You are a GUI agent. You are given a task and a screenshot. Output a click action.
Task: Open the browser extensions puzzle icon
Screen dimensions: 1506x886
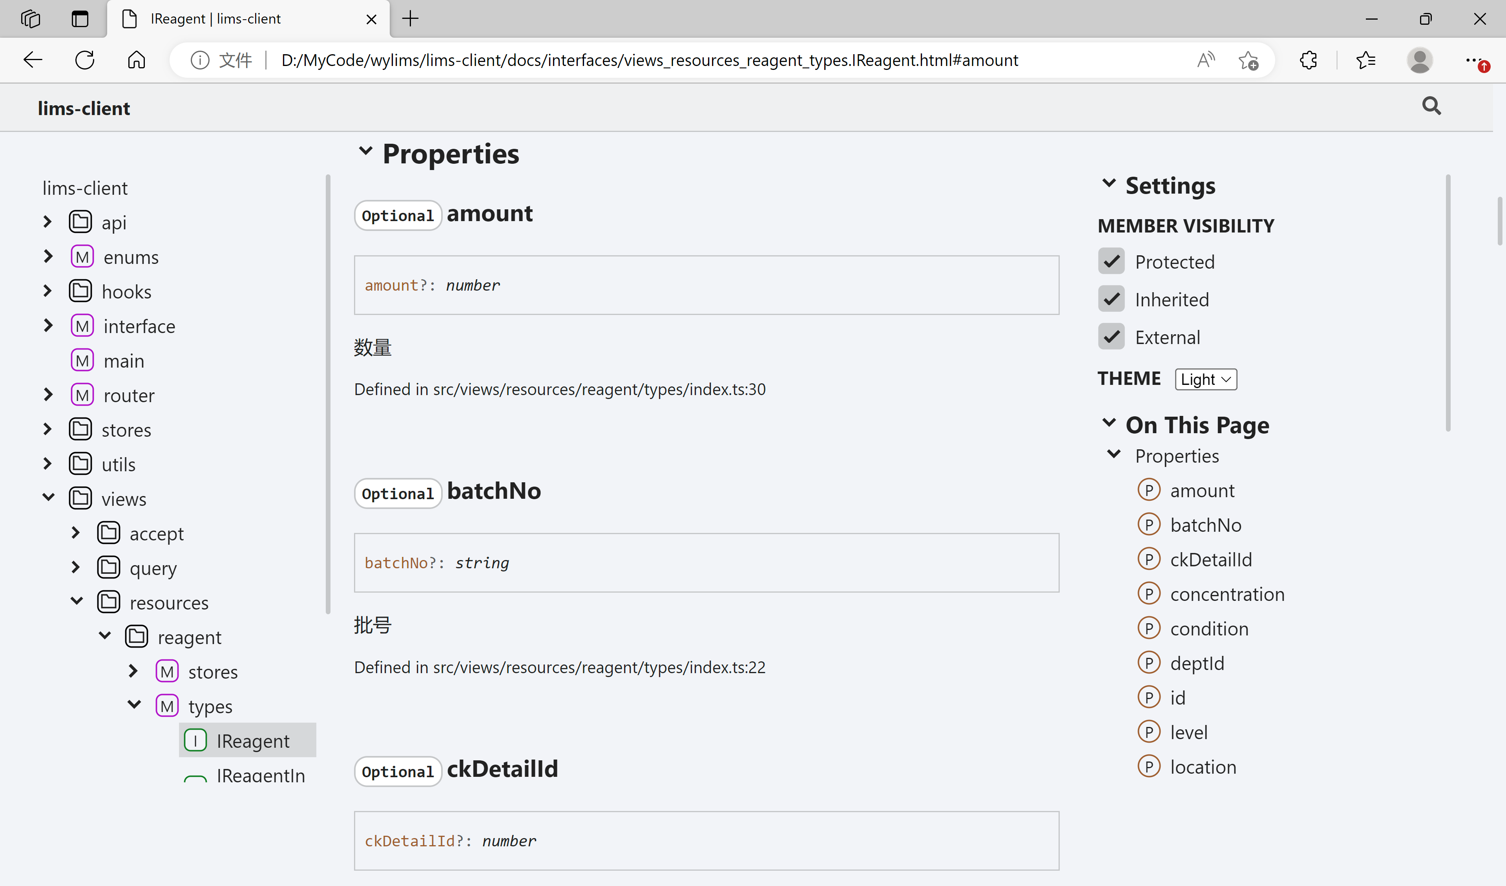[1308, 60]
